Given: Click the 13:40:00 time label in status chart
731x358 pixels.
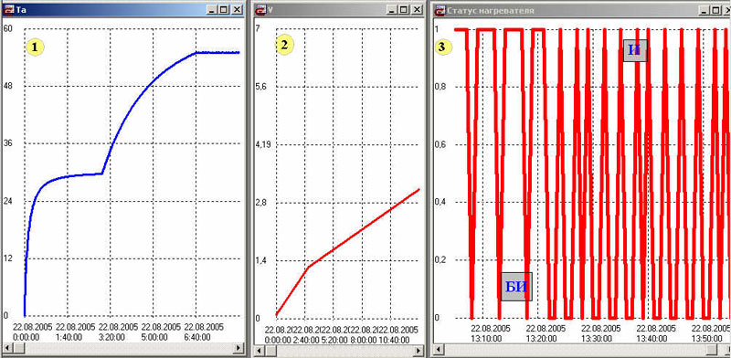Looking at the screenshot, I should tap(652, 338).
